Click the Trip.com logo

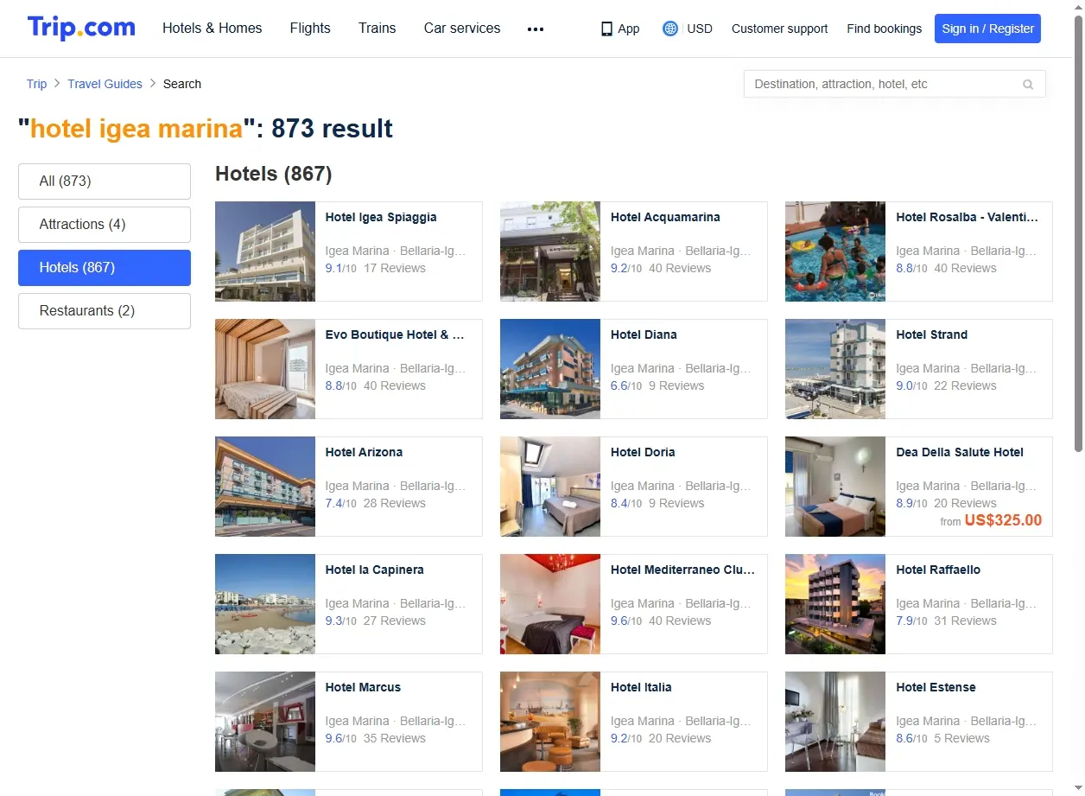pyautogui.click(x=81, y=28)
